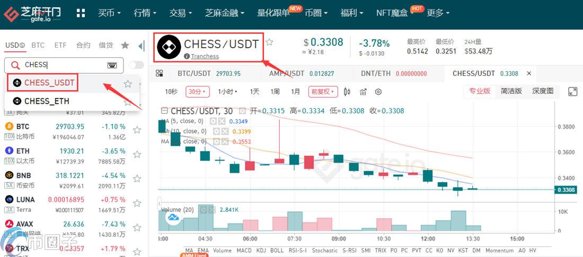Open settings gear for MA 5 indicator

214,121
